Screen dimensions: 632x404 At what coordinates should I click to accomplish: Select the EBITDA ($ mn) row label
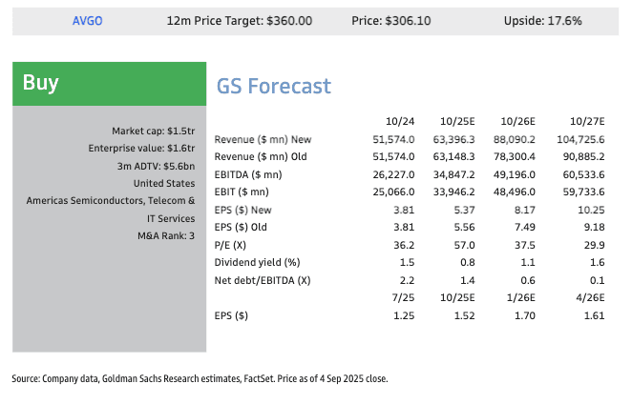[248, 174]
